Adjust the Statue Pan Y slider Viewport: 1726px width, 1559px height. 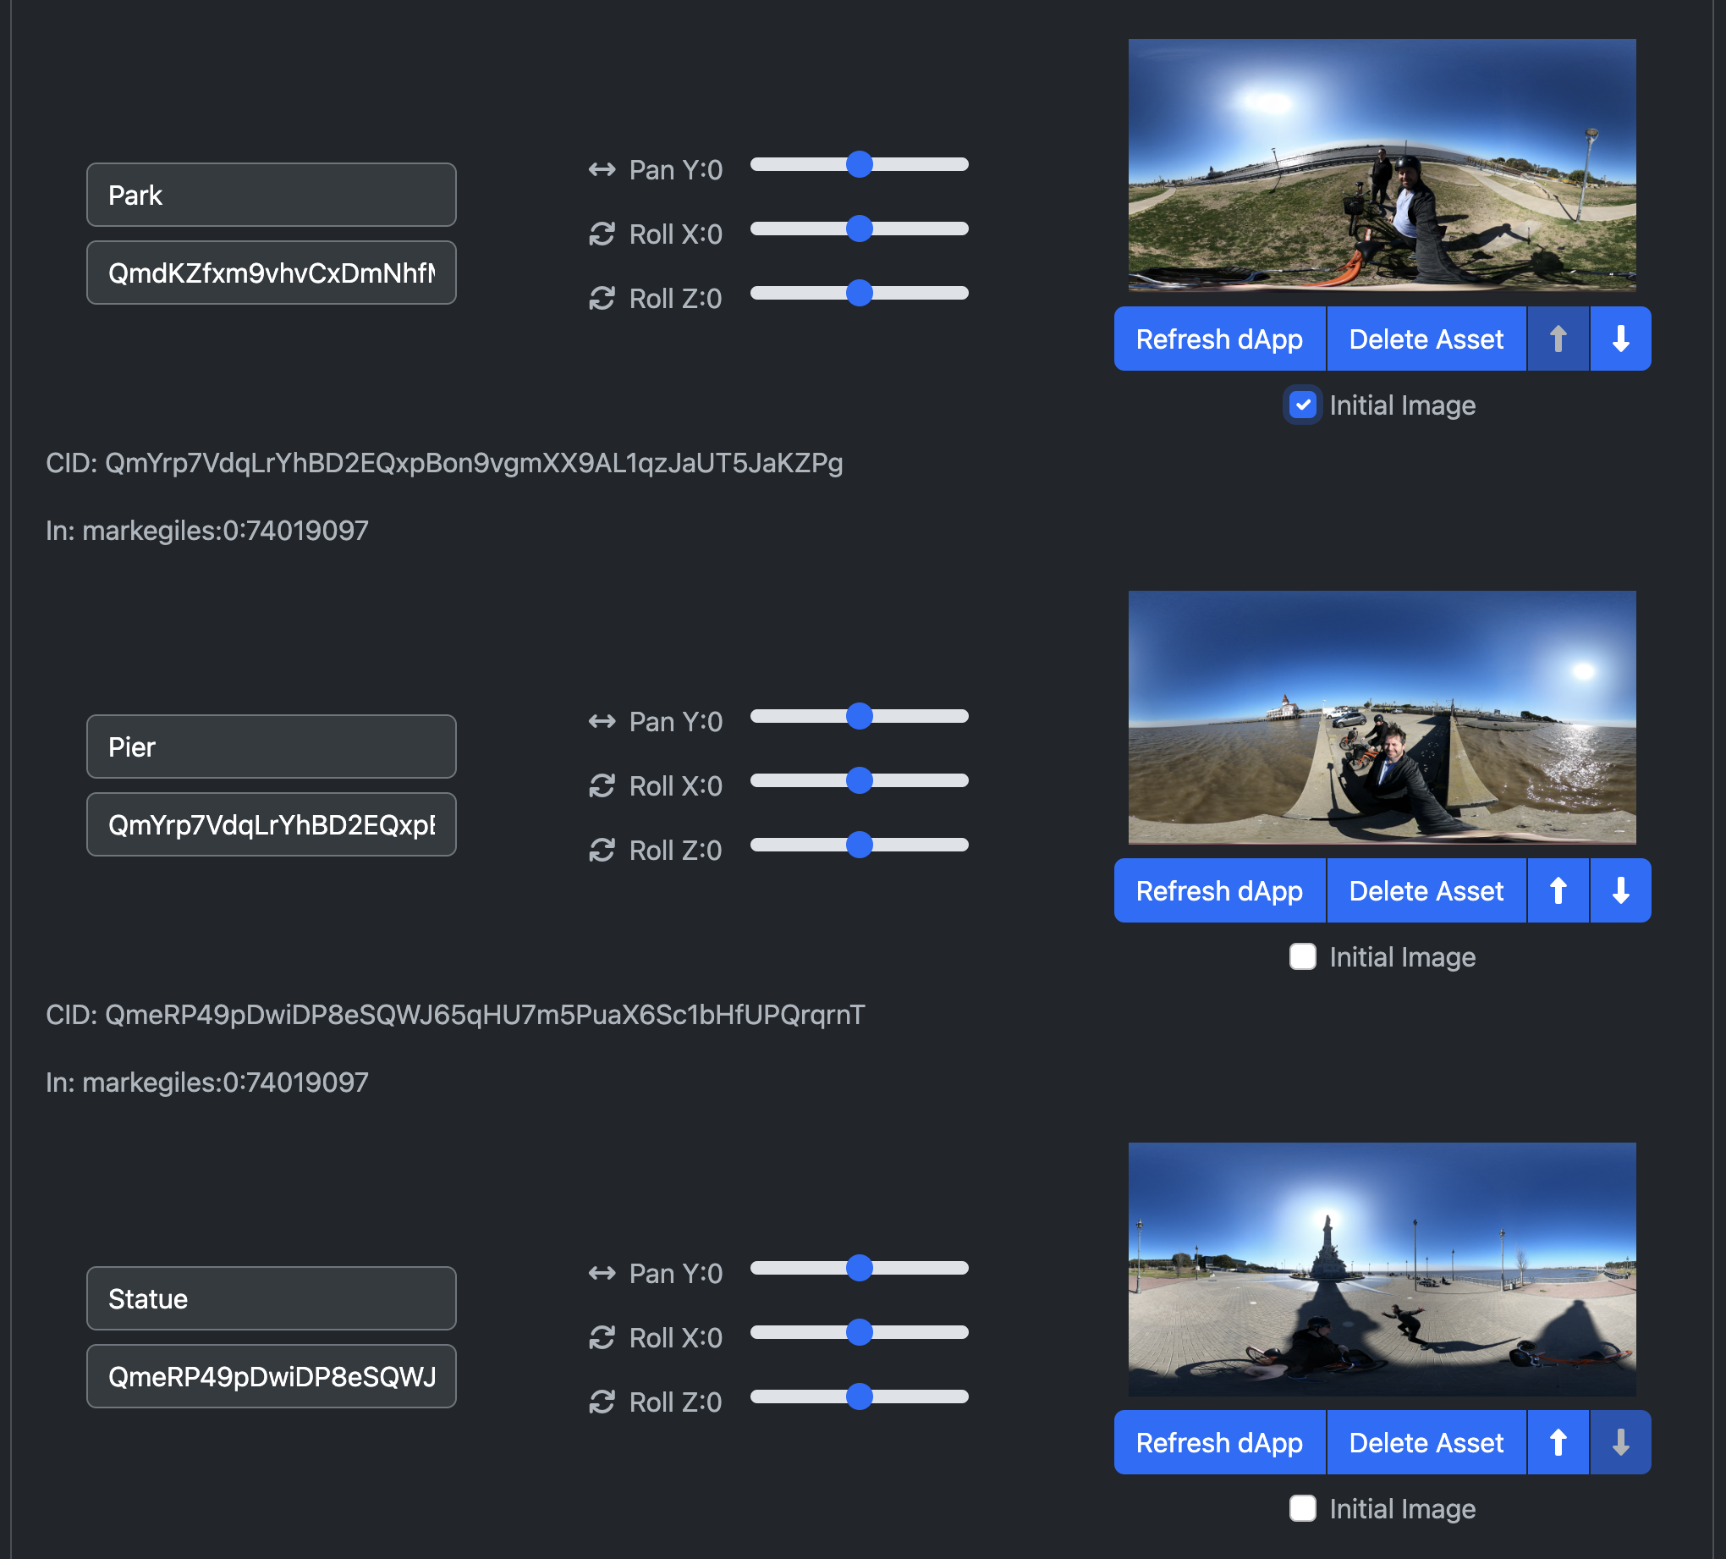point(859,1268)
